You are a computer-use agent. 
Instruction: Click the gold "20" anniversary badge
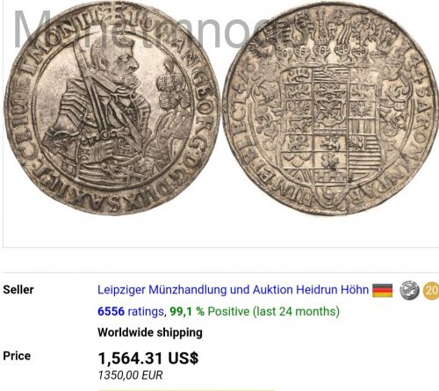point(431,290)
